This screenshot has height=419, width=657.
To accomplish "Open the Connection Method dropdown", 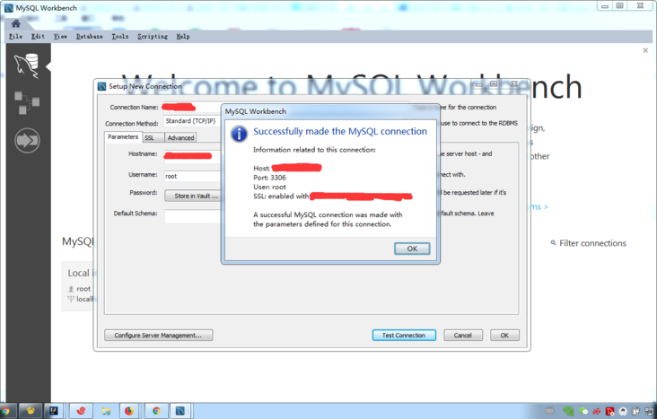I will tap(192, 121).
